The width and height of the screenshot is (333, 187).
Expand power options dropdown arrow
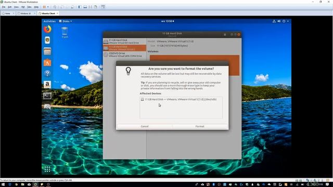[48, 7]
